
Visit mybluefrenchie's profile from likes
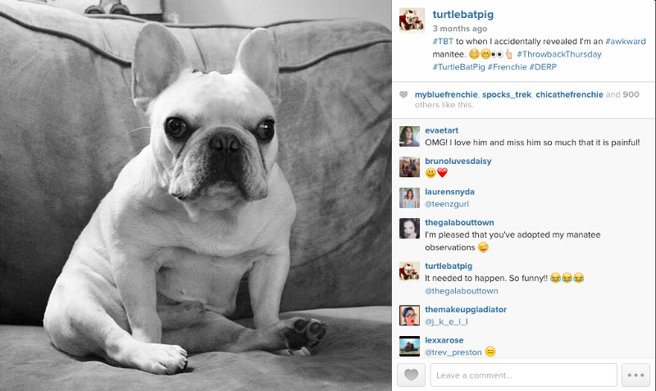coord(446,94)
